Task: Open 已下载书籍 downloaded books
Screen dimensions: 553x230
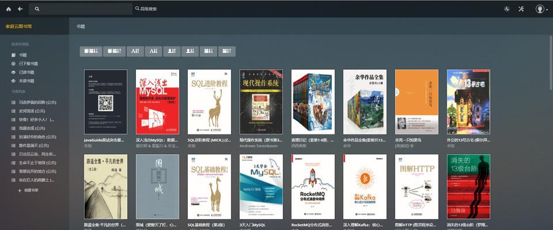Action: [24, 64]
